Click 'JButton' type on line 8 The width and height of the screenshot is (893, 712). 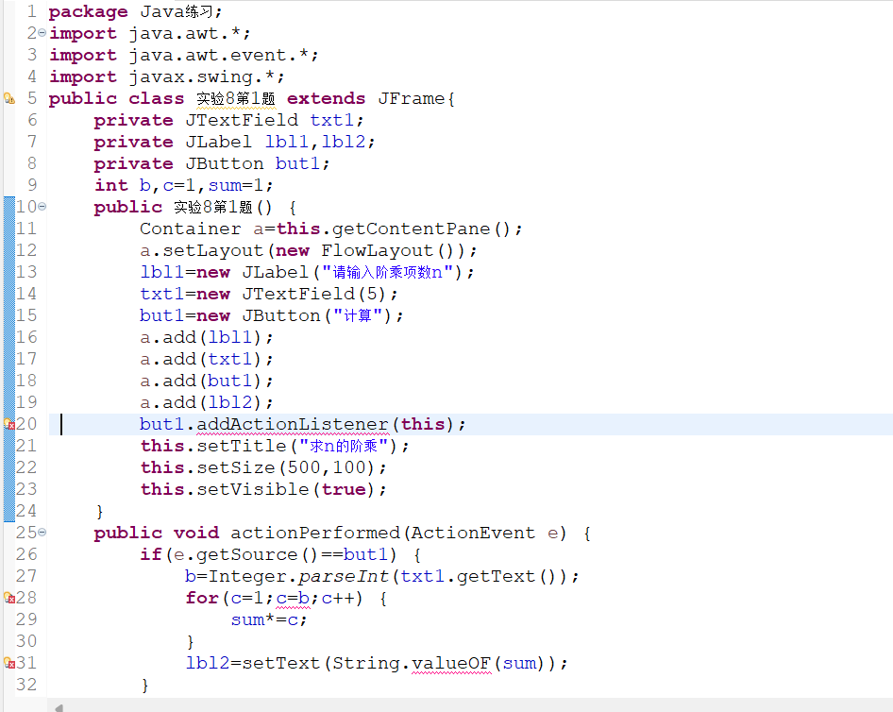click(225, 163)
